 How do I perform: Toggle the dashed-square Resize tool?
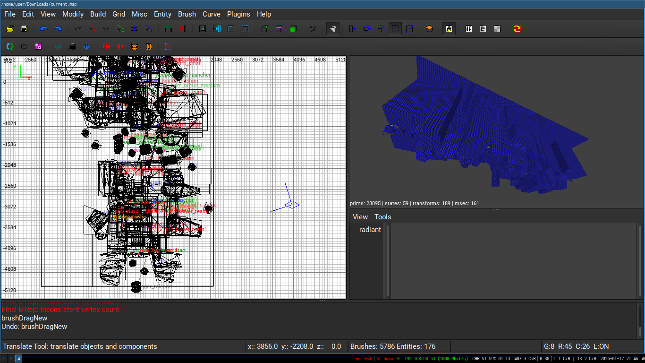[395, 29]
